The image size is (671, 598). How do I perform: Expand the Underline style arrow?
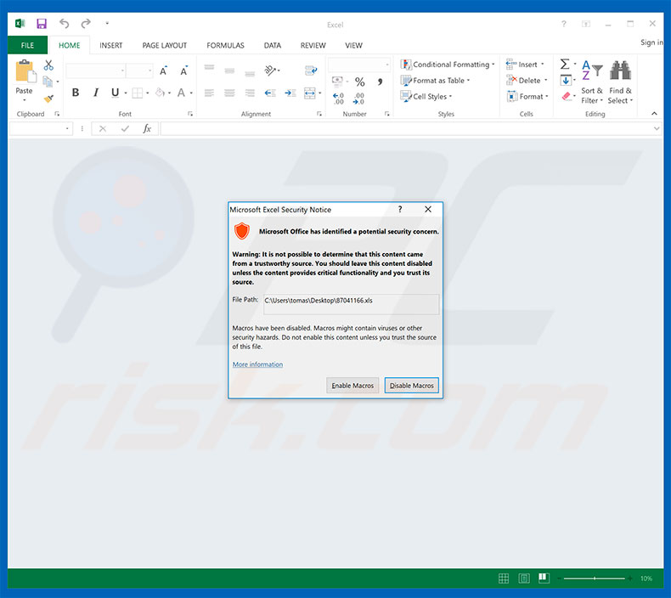(x=126, y=93)
